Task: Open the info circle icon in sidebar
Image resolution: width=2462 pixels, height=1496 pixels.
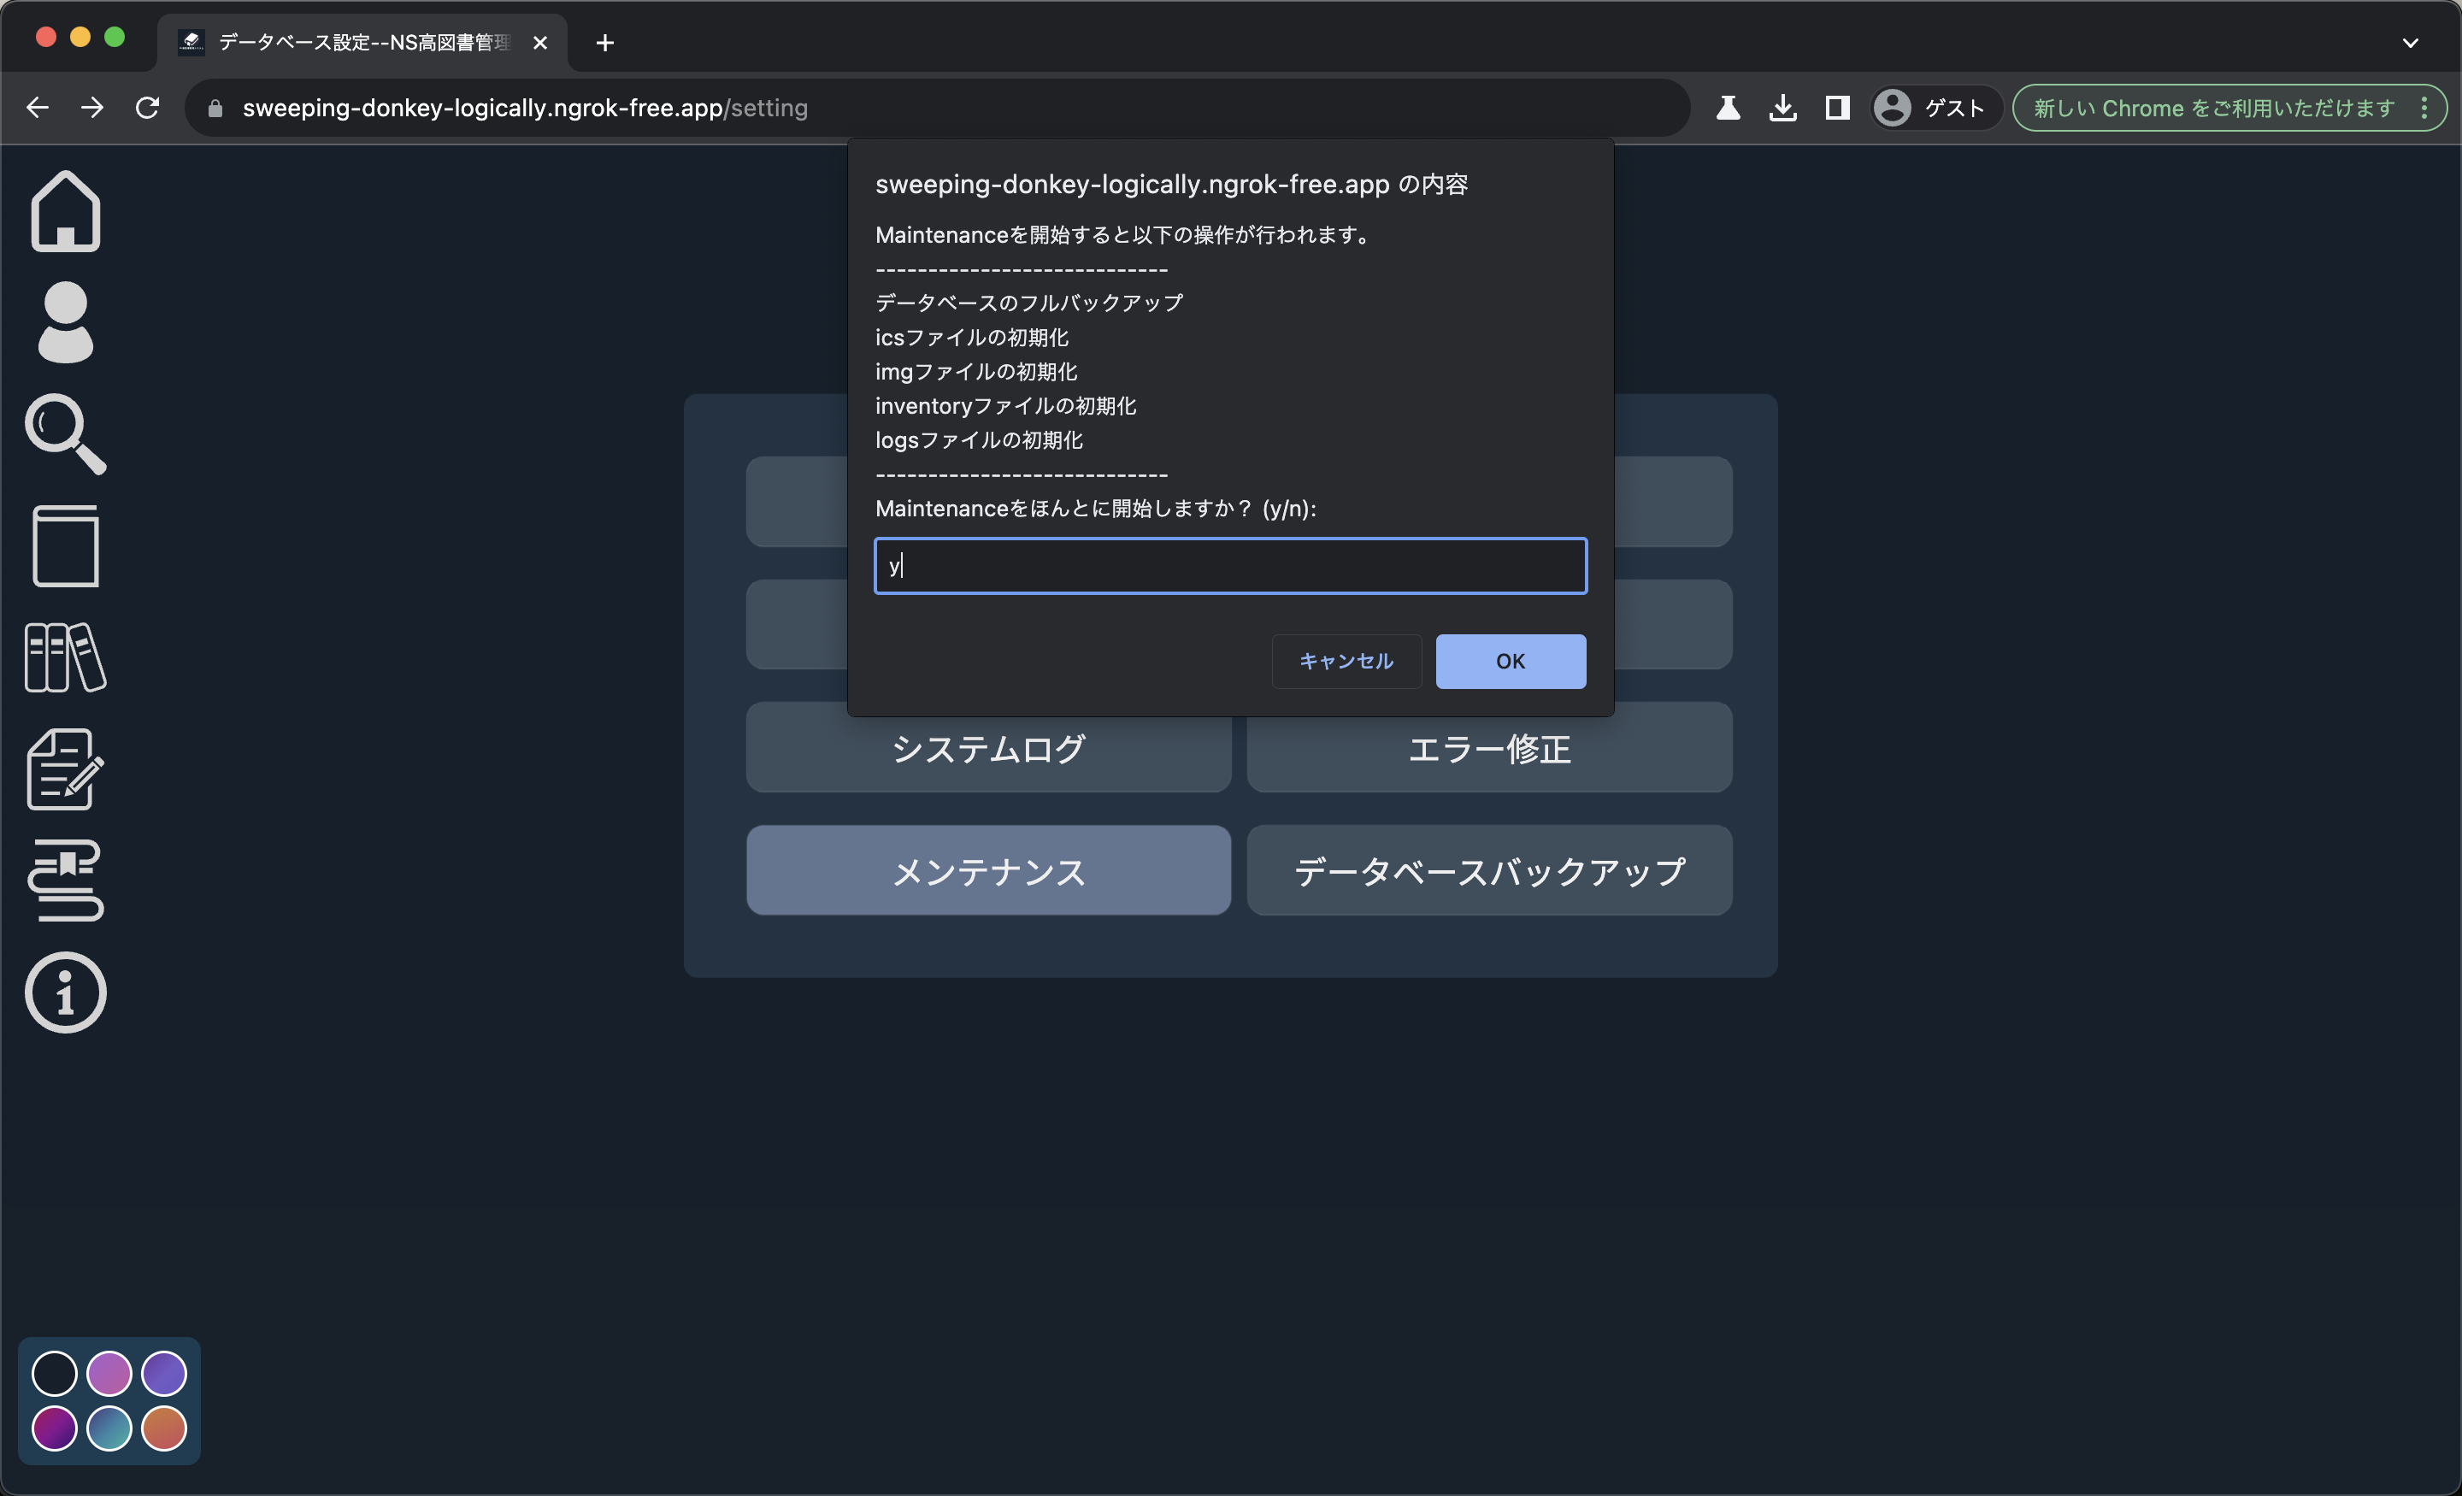Action: point(66,992)
